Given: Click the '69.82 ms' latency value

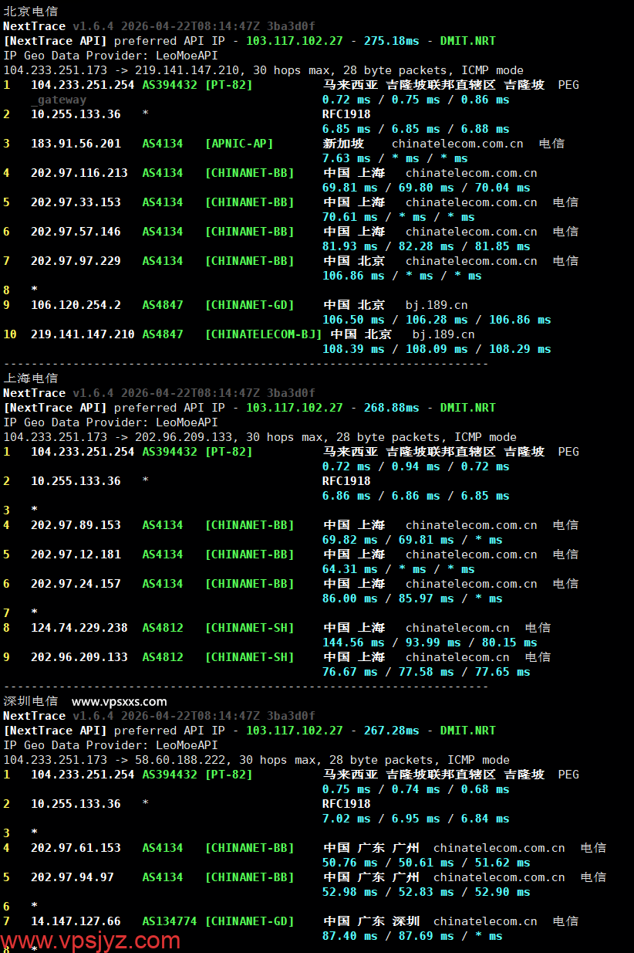Looking at the screenshot, I should [350, 540].
